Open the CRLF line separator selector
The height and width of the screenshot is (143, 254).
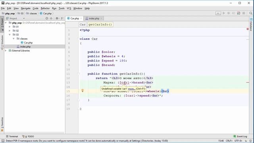[x=229, y=141]
